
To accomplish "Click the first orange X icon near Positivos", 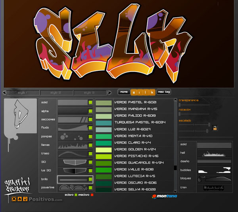I will (x=14, y=199).
